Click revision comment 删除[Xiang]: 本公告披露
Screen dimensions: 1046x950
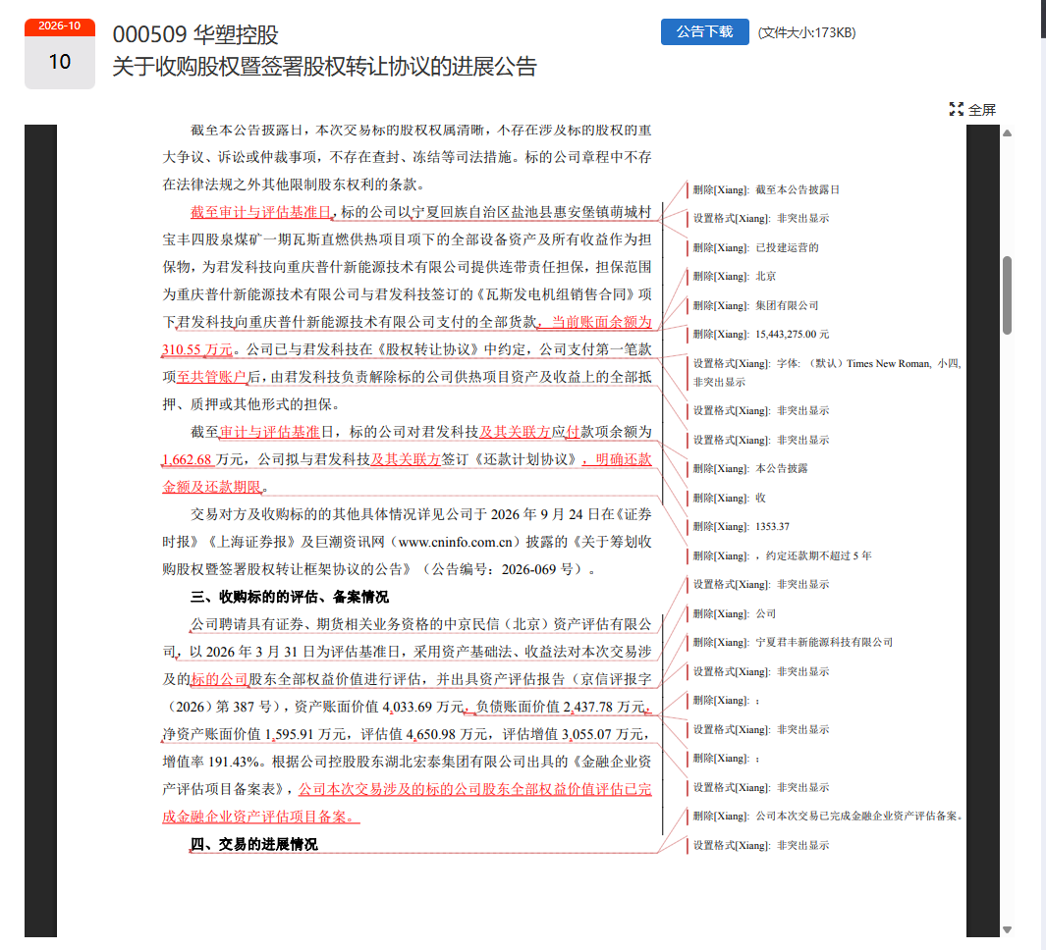(x=750, y=469)
